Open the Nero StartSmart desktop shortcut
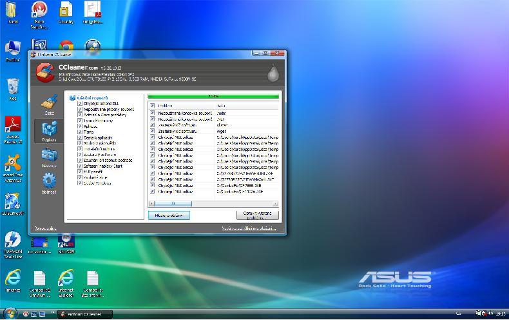The image size is (509, 320). (x=39, y=15)
